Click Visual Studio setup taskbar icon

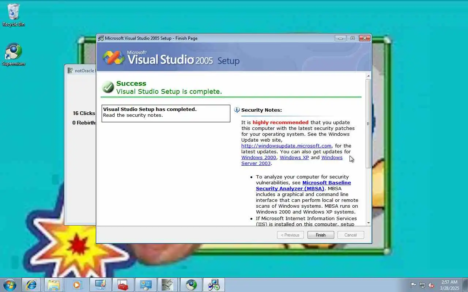tap(214, 285)
